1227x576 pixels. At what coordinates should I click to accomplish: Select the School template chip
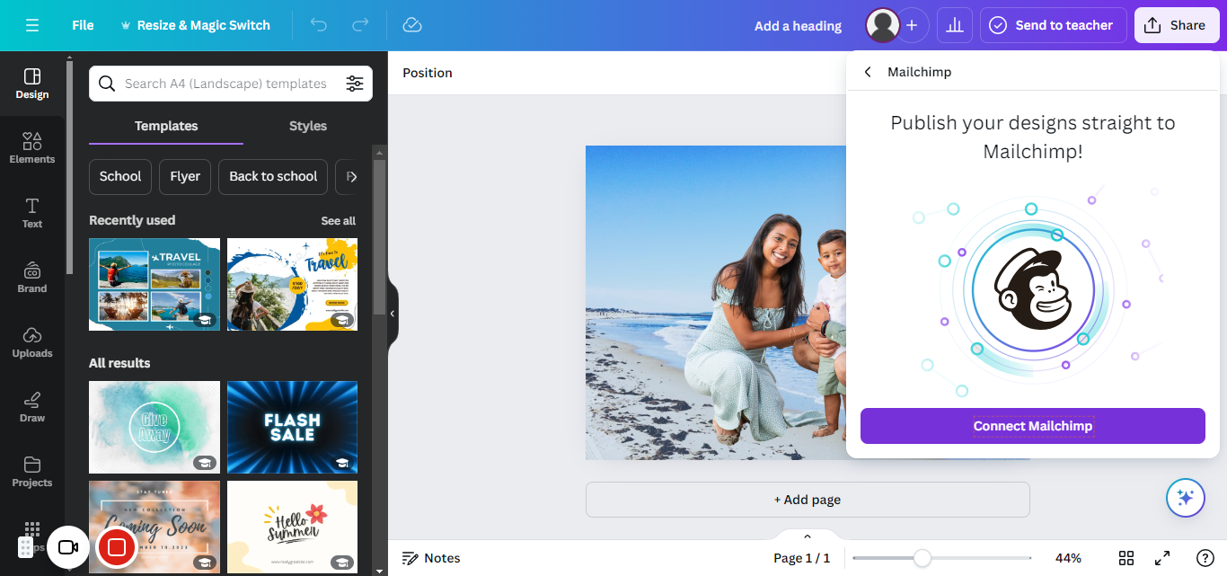pyautogui.click(x=120, y=176)
